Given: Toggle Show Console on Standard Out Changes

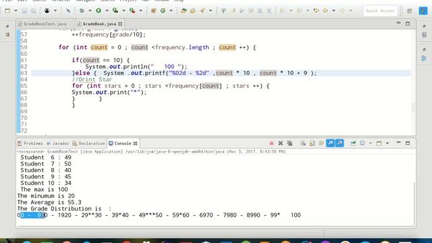Looking at the screenshot, I should coord(330,143).
